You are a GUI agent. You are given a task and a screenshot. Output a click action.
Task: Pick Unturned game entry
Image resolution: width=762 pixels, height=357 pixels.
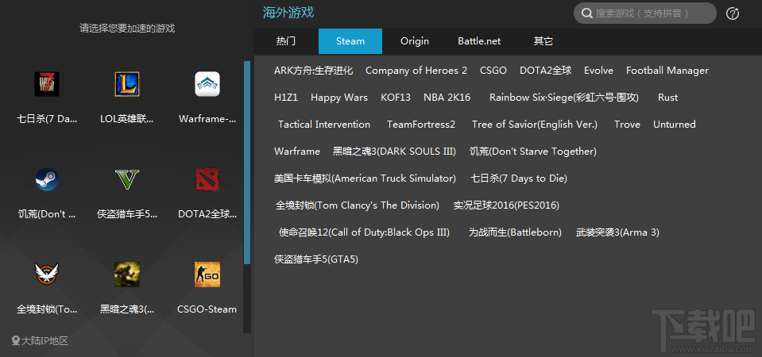point(674,125)
